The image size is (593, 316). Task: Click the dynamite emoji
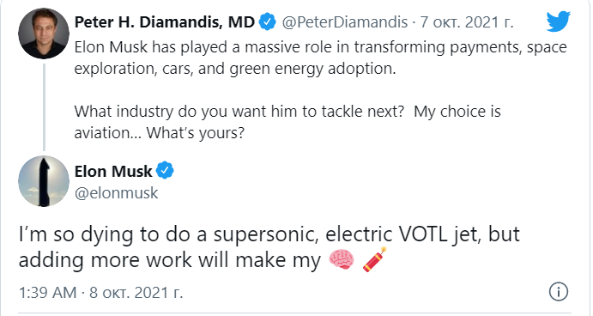(374, 259)
